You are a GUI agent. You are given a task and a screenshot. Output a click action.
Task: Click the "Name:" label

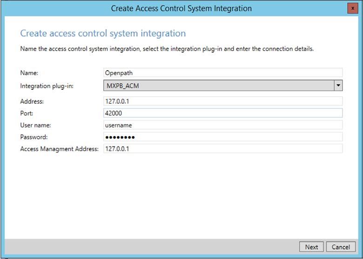(29, 73)
